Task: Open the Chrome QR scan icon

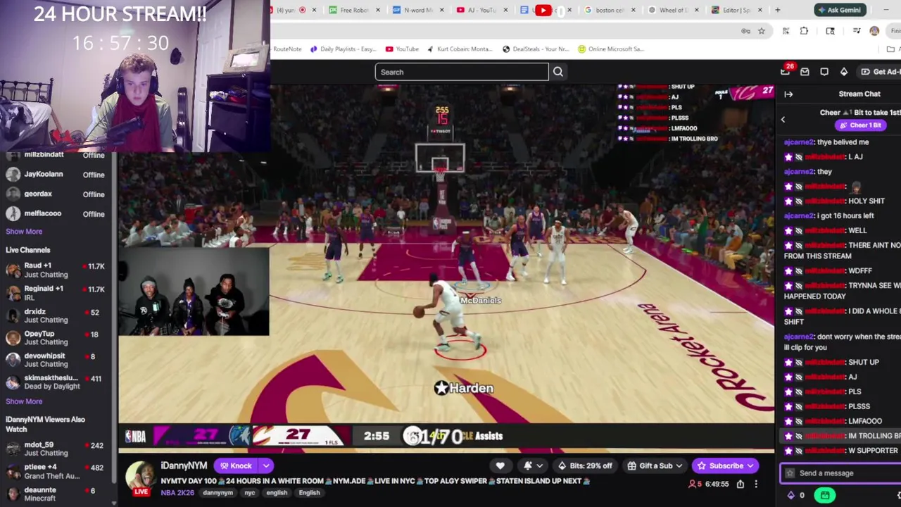Action: 786,31
